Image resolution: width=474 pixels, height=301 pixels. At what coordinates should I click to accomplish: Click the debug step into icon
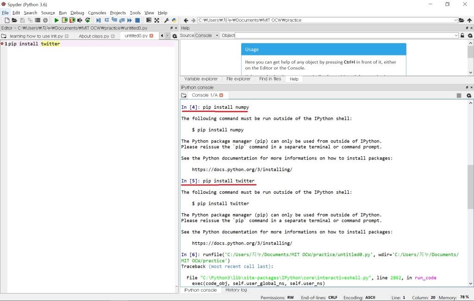(114, 20)
